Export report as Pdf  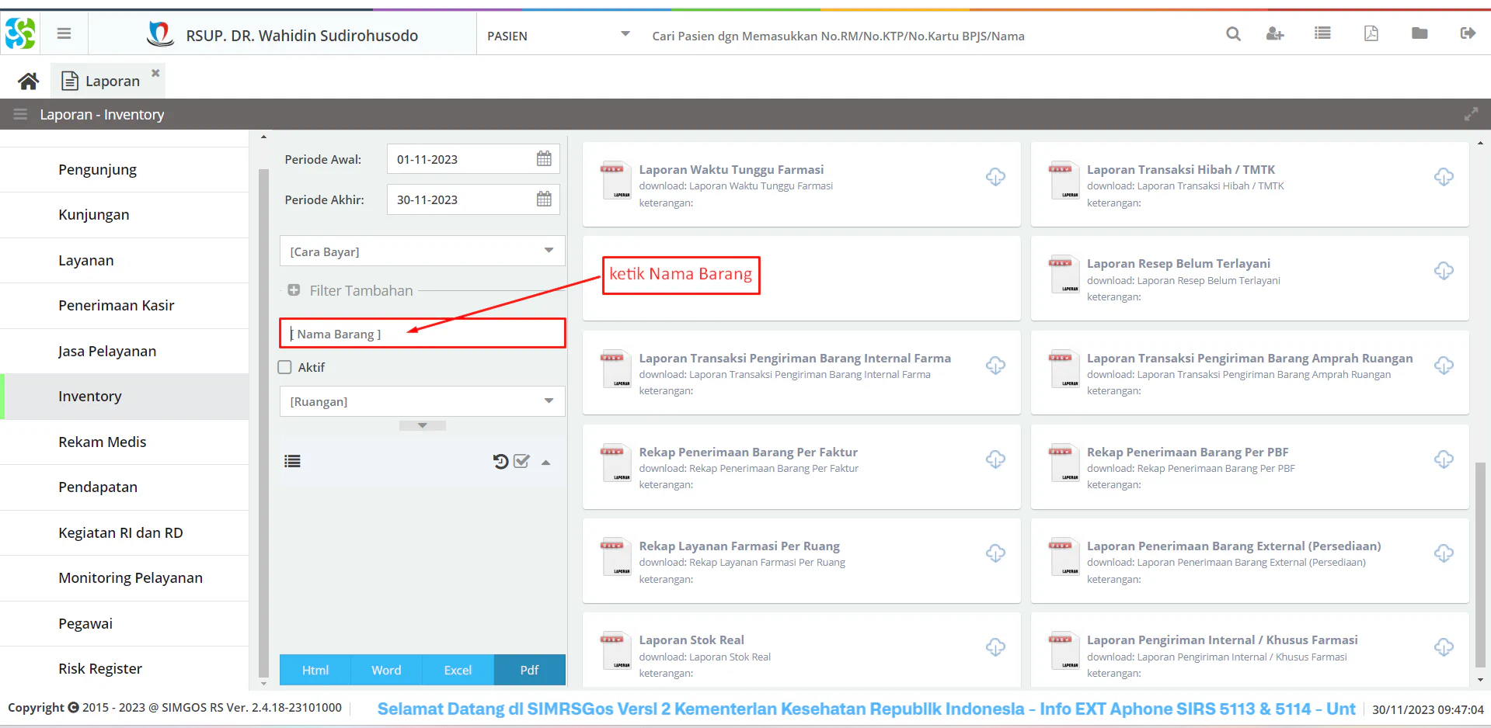[529, 670]
